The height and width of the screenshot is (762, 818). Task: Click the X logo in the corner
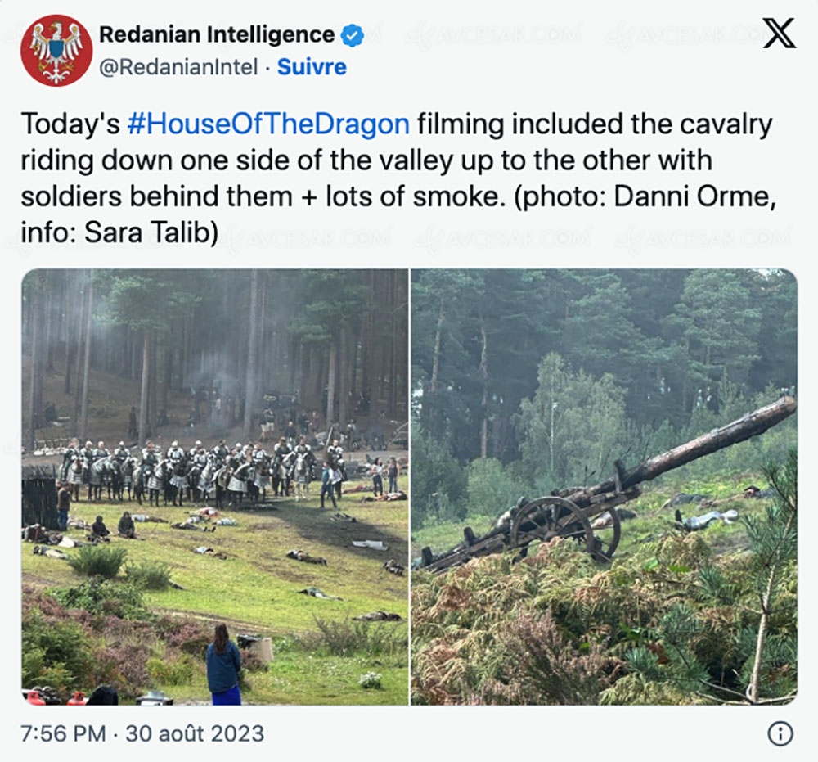(778, 34)
